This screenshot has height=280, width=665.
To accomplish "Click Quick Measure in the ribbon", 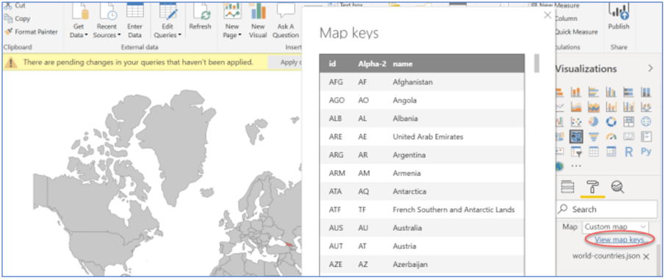I will click(x=576, y=32).
